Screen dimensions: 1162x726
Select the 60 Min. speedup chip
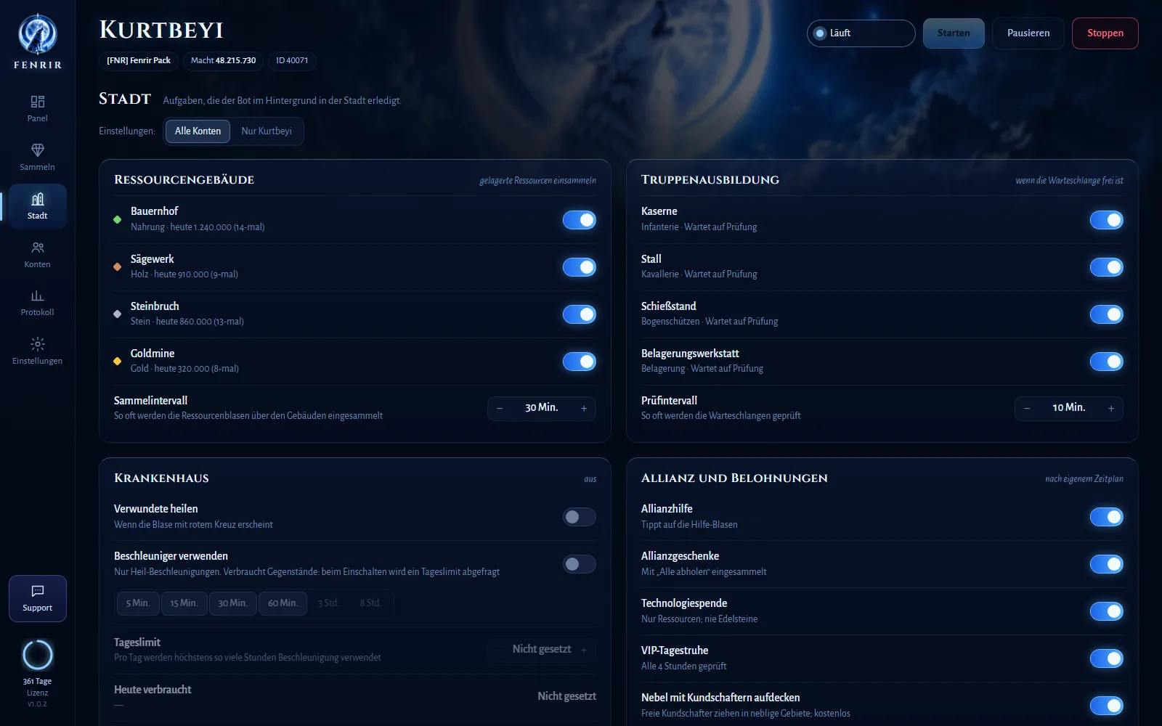[x=283, y=603]
